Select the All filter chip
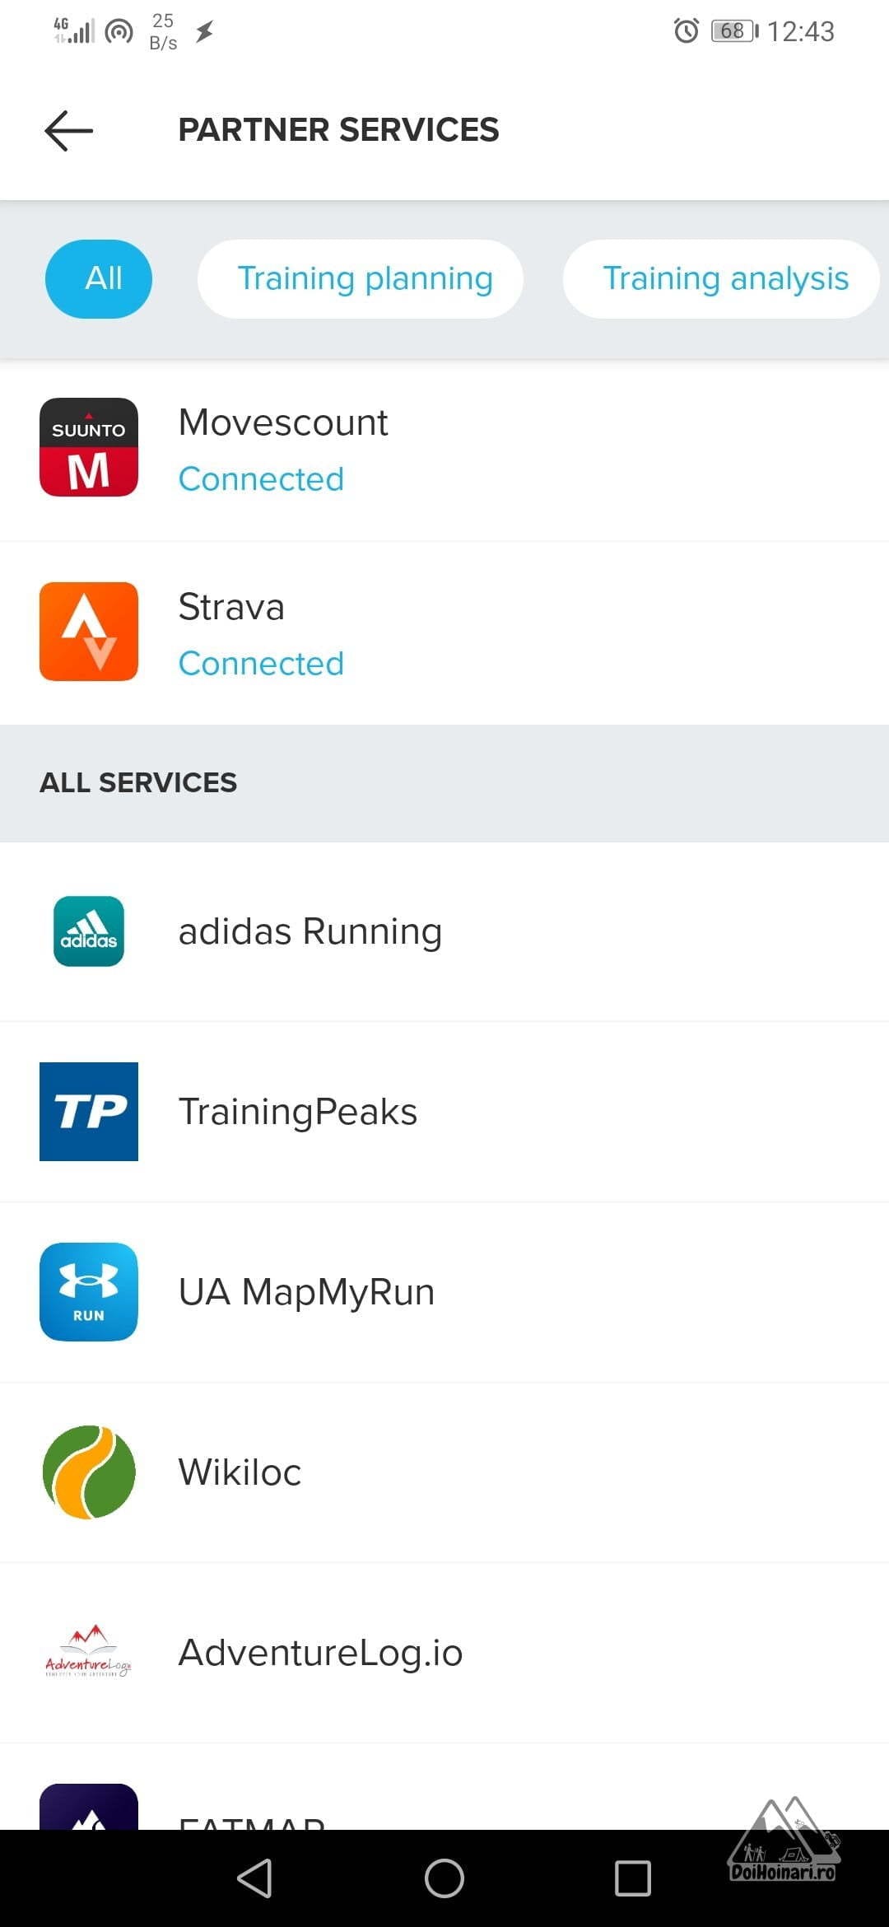Screen dimensions: 889x1927 click(99, 279)
